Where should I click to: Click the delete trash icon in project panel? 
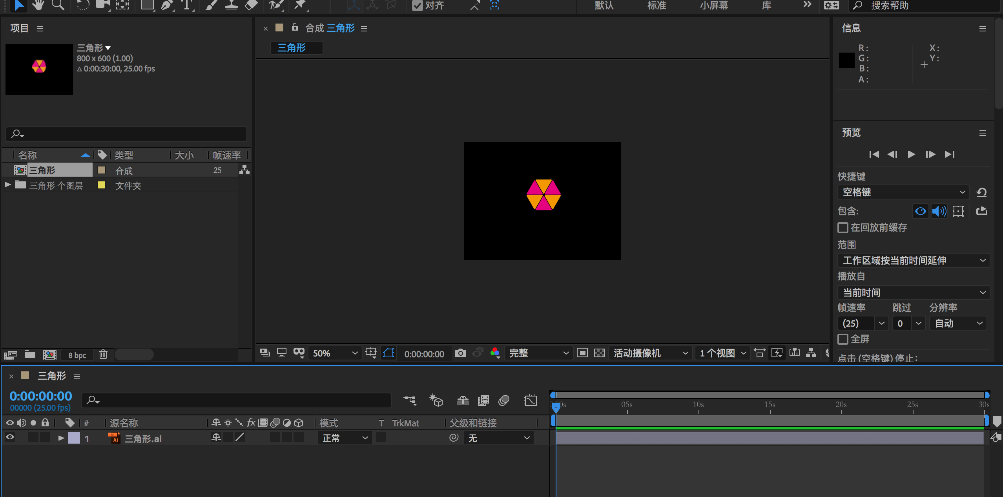(103, 354)
